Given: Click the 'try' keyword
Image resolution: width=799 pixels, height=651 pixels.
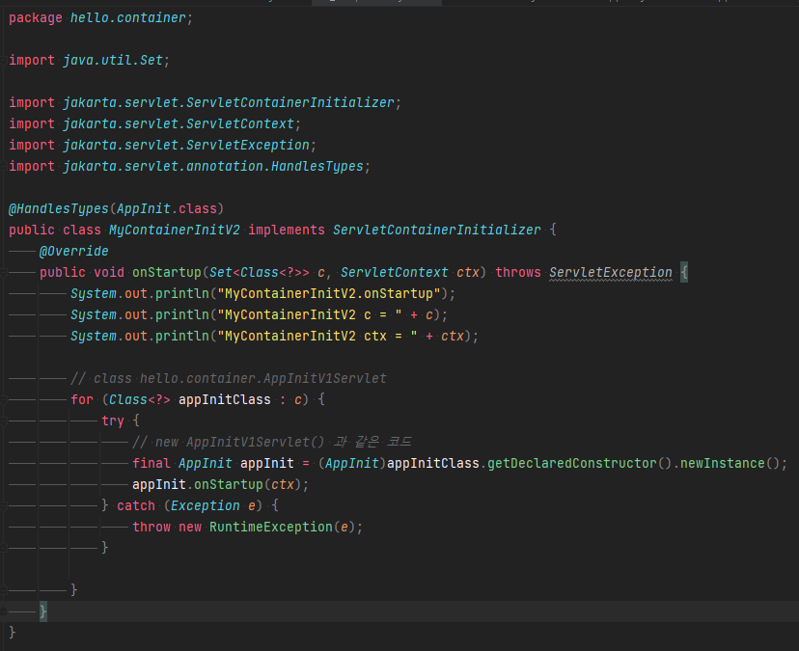Looking at the screenshot, I should pyautogui.click(x=113, y=420).
